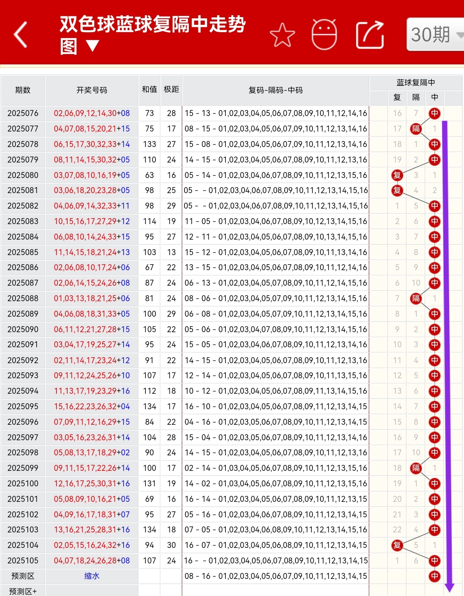The image size is (464, 596).
Task: Expand the 预测区+ row
Action: click(x=23, y=591)
